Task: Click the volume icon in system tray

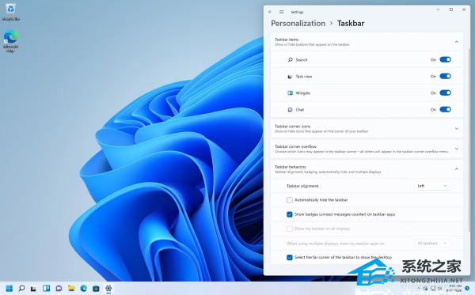Action: coord(440,289)
